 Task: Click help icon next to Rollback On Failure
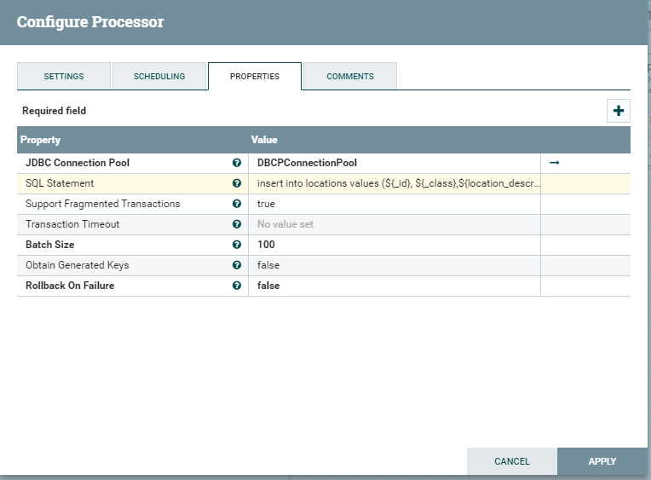tap(237, 286)
